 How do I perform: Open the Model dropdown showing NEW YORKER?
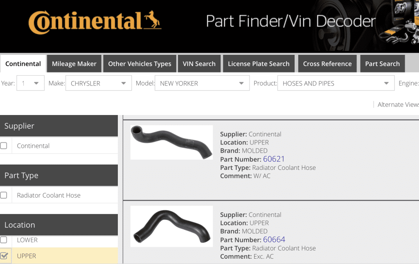click(202, 83)
